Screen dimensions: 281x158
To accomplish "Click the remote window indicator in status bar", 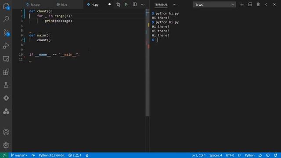I will click(x=4, y=155).
